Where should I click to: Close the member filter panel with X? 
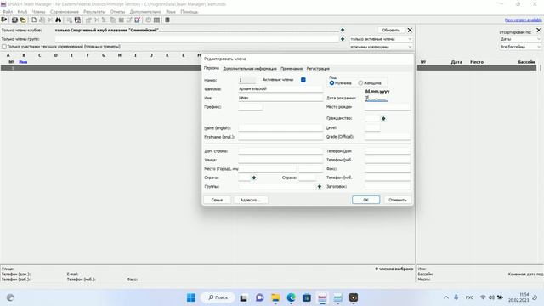click(x=410, y=31)
